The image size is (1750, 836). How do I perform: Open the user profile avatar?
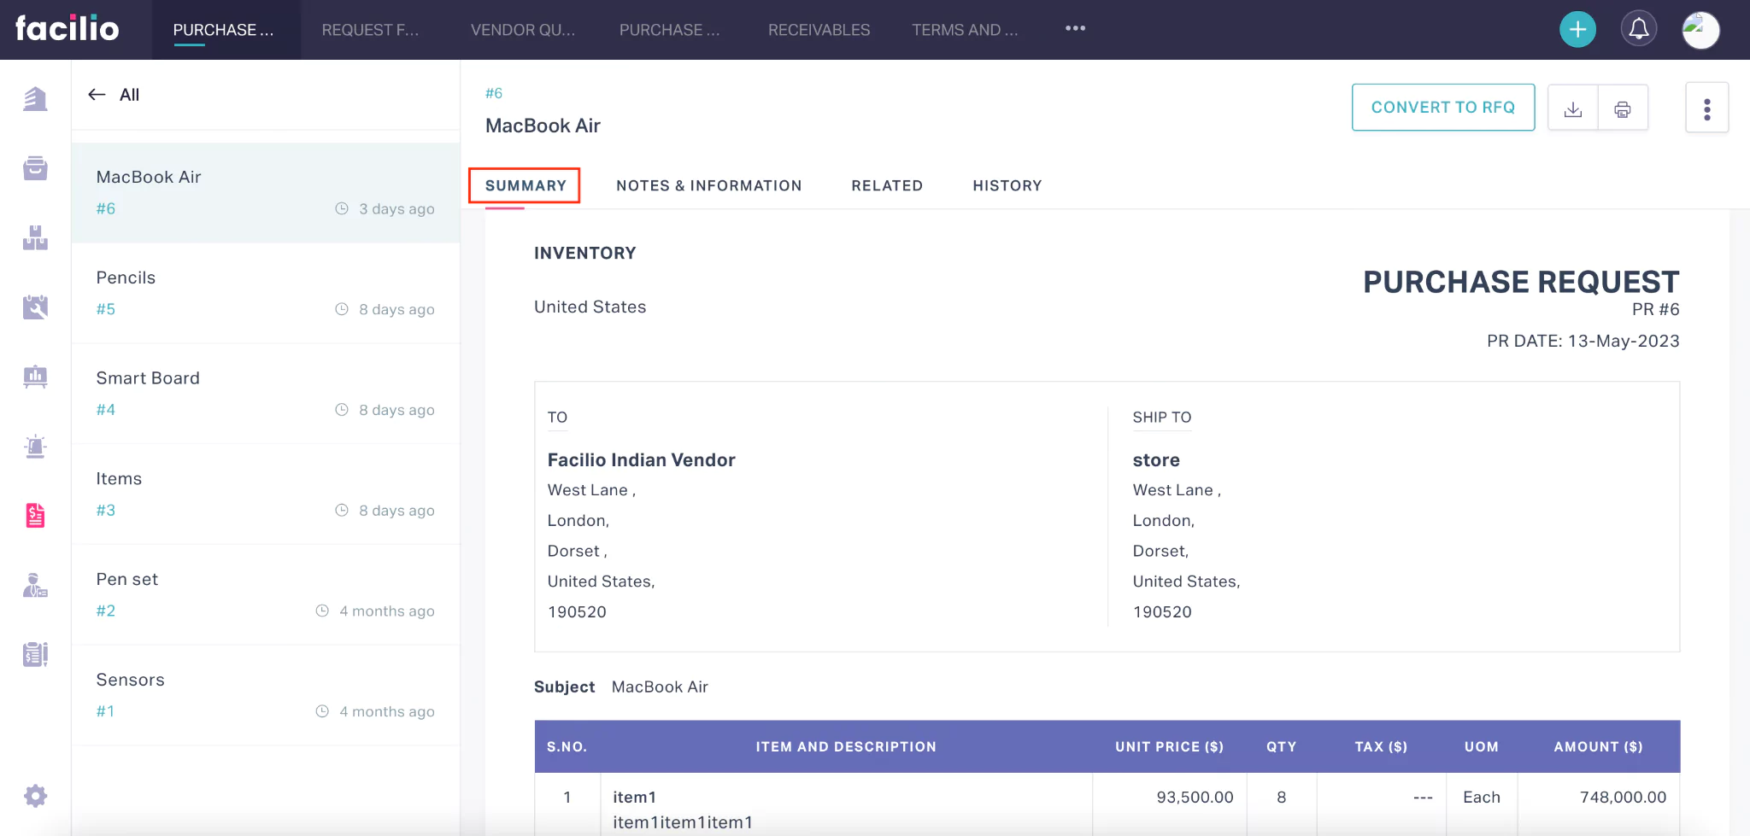[1700, 30]
